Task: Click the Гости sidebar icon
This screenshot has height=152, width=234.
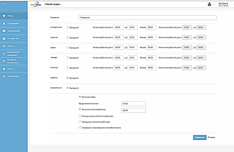Action: coord(4,69)
